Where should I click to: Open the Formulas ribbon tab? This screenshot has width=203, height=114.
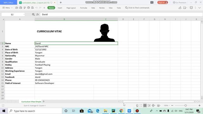pyautogui.click(x=84, y=8)
